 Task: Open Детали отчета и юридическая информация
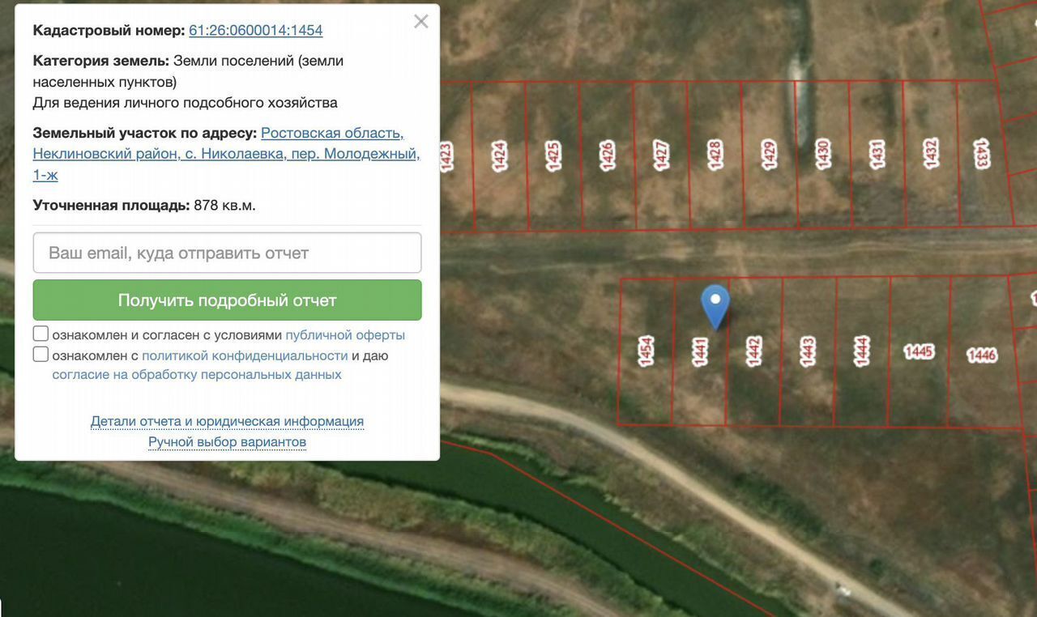[x=227, y=421]
